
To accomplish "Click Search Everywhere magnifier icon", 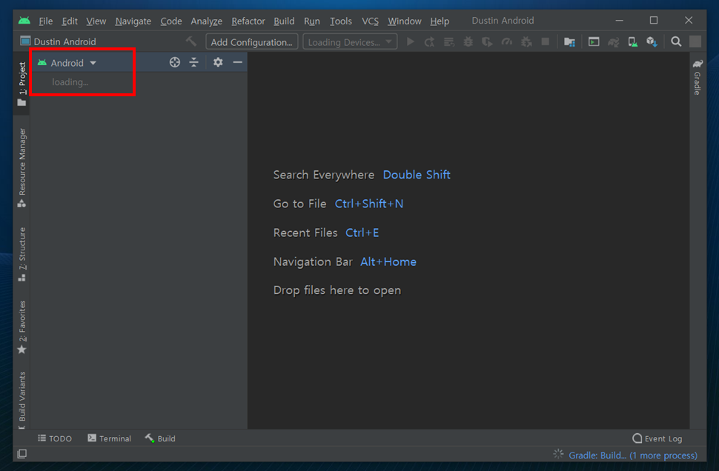I will click(676, 41).
